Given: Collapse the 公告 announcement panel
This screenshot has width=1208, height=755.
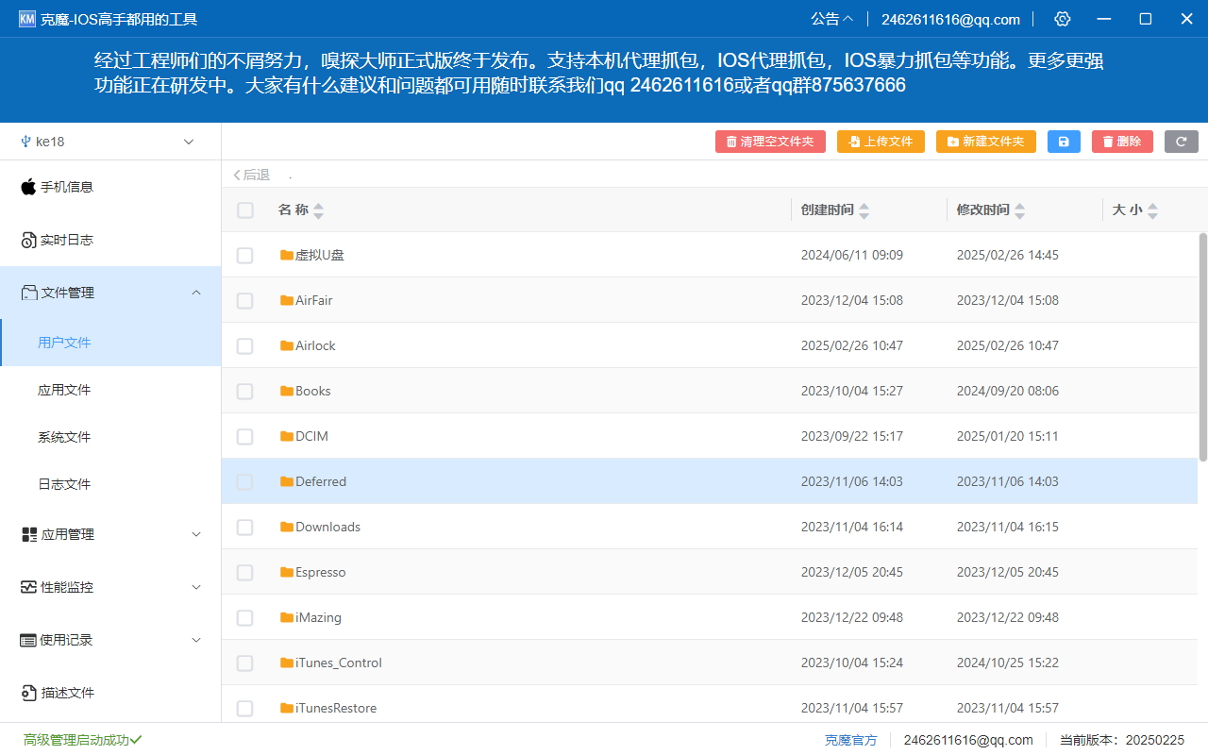Looking at the screenshot, I should pos(831,19).
